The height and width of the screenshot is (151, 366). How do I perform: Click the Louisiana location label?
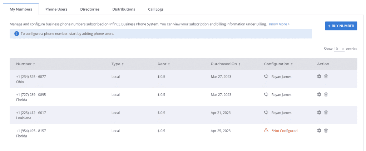[24, 118]
